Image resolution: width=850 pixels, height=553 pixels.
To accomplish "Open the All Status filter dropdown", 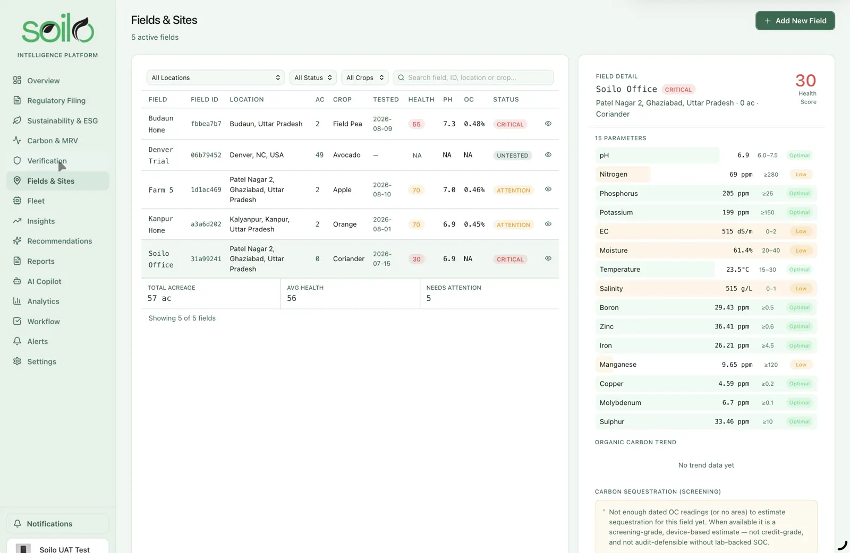I will [x=313, y=77].
